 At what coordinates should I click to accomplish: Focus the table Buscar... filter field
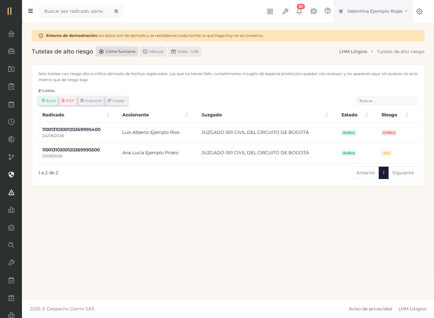tap(387, 101)
